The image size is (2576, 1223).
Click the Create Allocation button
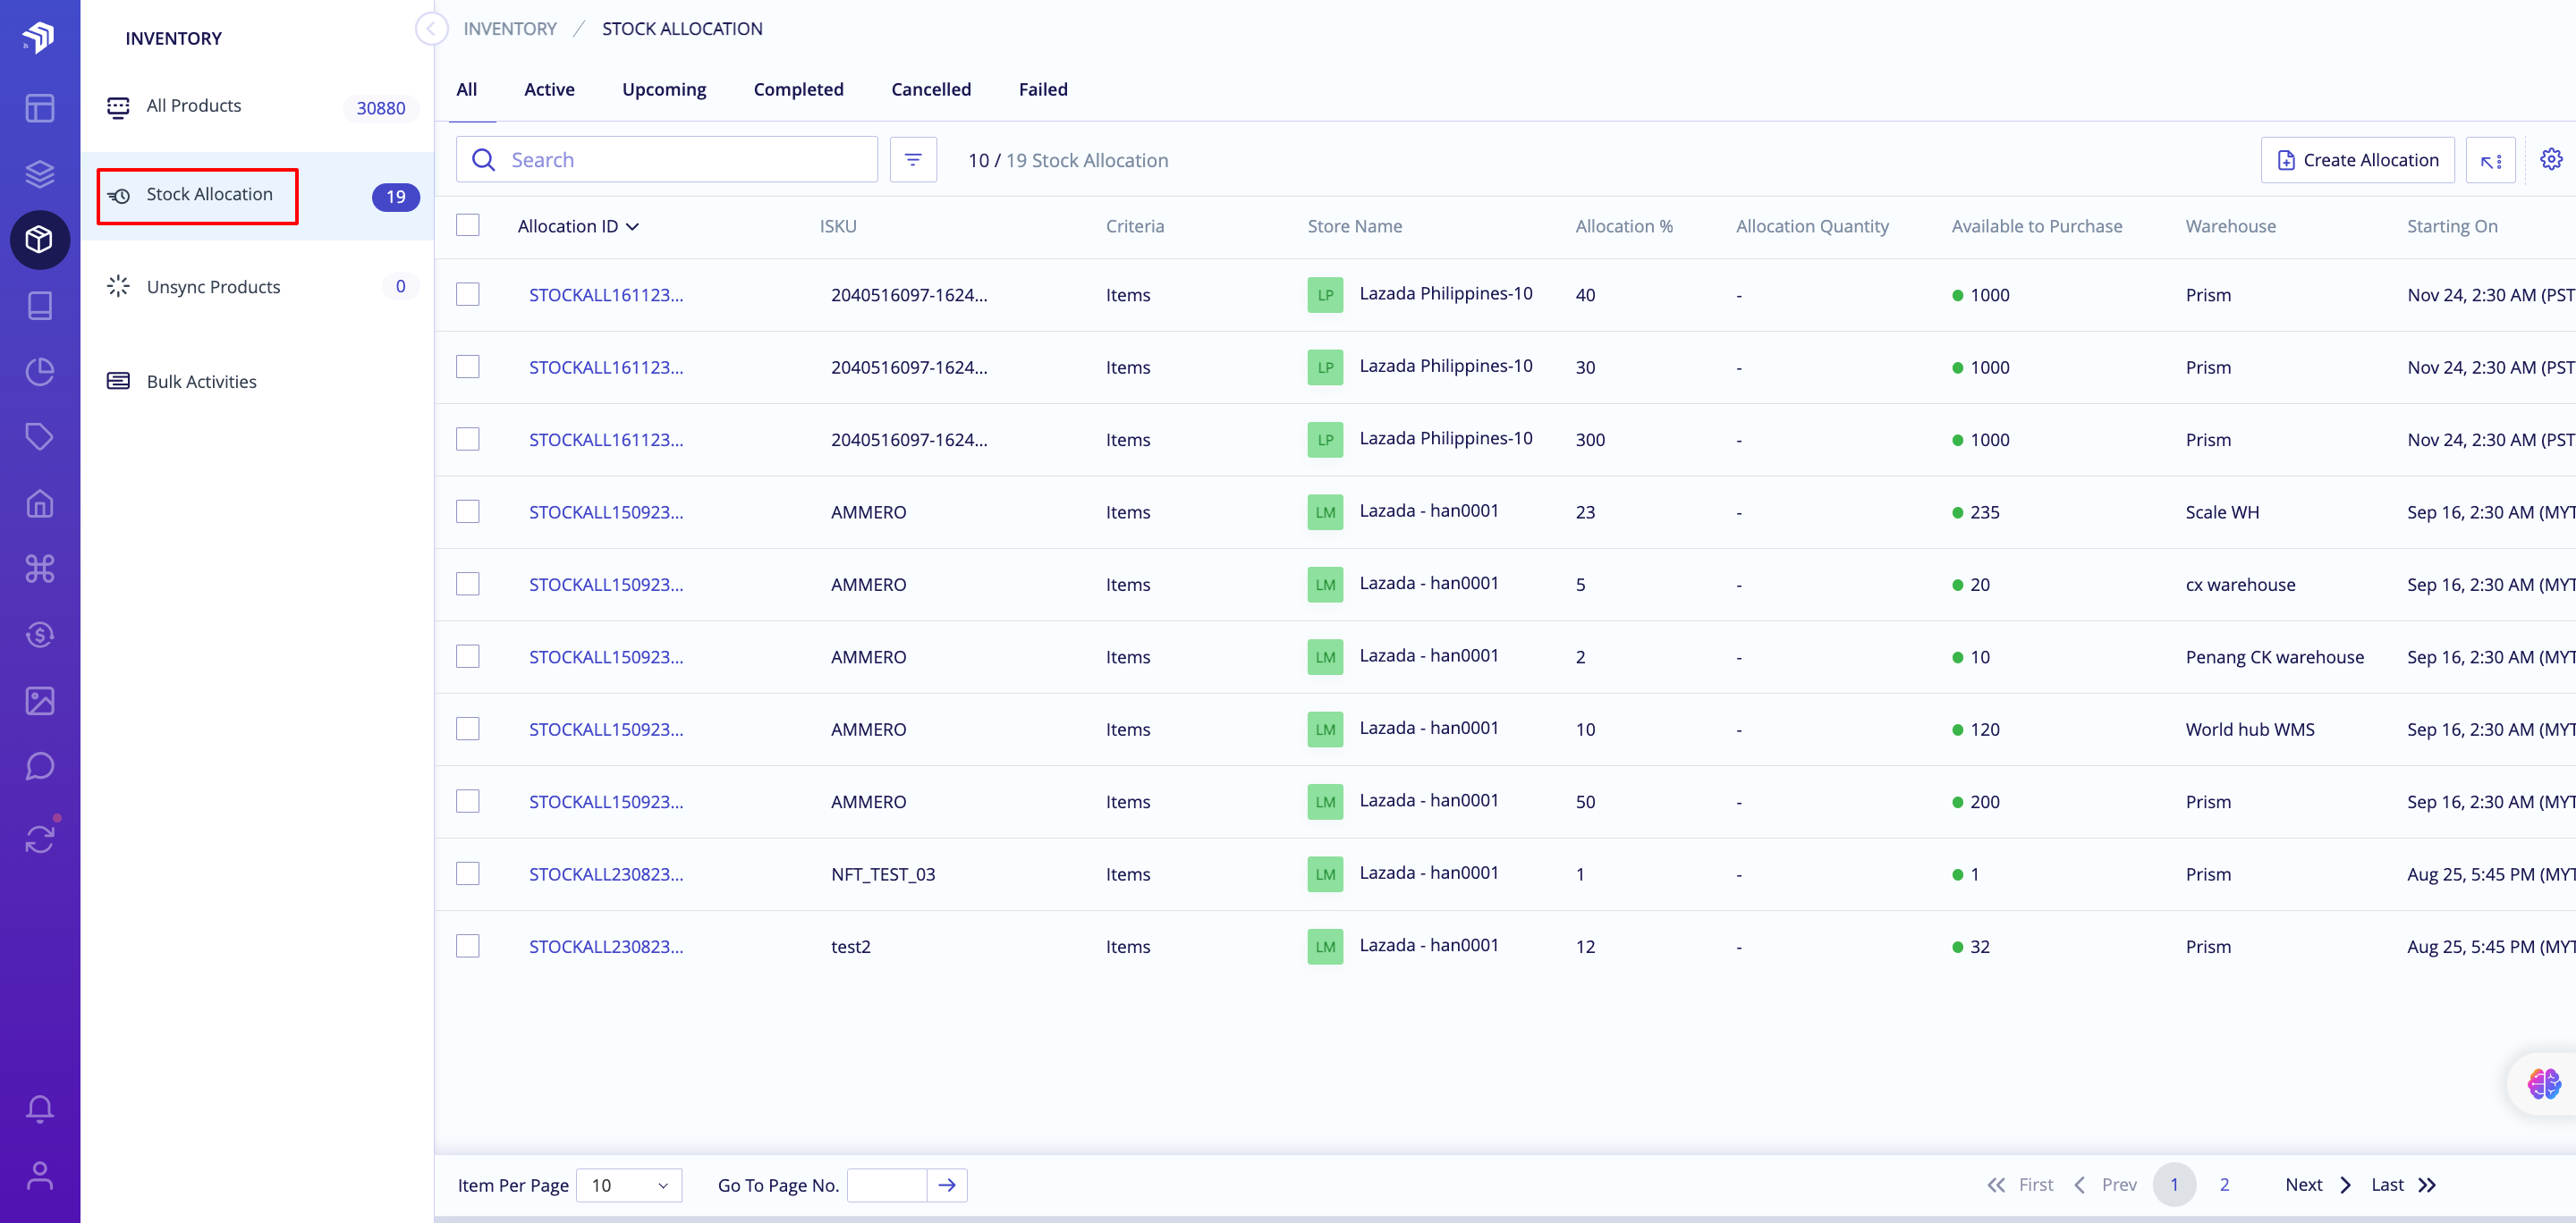click(2357, 160)
